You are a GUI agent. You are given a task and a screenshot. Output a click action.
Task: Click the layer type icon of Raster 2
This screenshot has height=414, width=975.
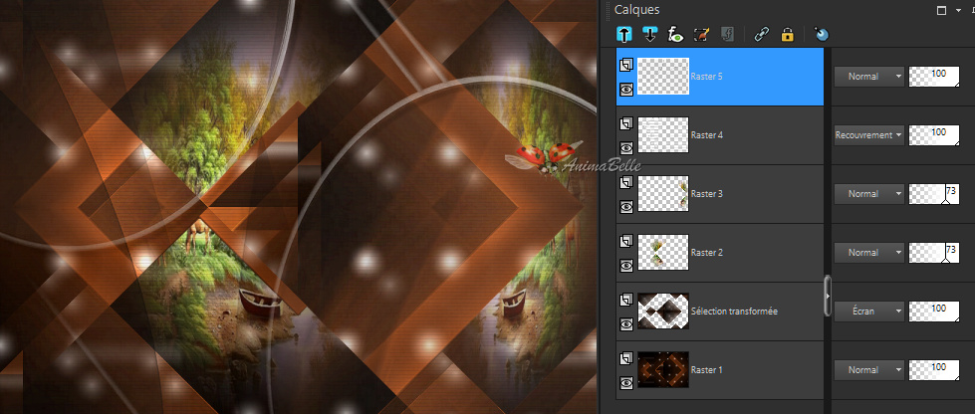tap(626, 241)
